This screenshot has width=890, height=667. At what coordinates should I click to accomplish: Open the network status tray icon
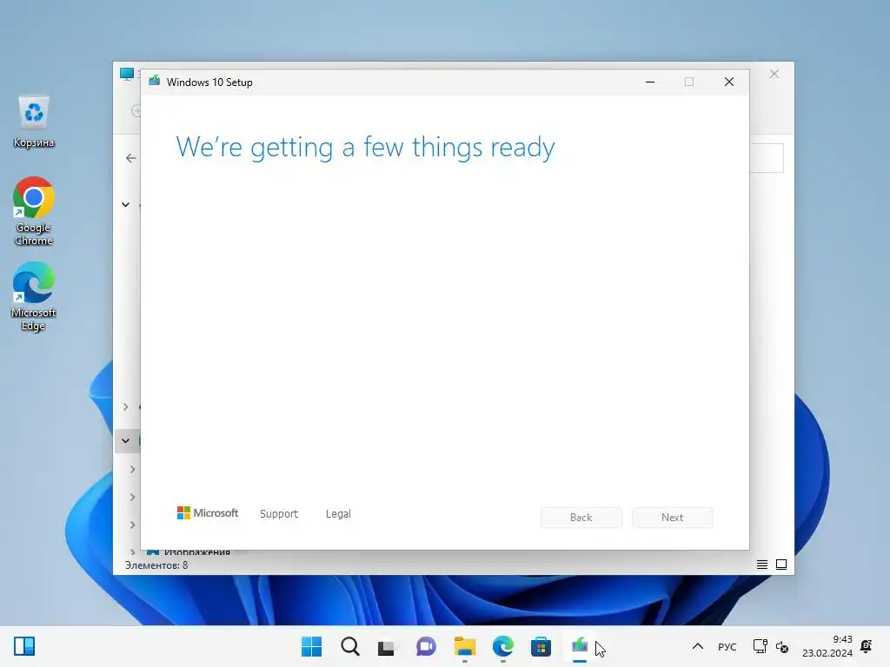(x=760, y=646)
